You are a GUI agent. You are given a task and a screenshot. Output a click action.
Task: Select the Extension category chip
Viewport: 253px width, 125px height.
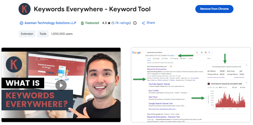tap(27, 34)
